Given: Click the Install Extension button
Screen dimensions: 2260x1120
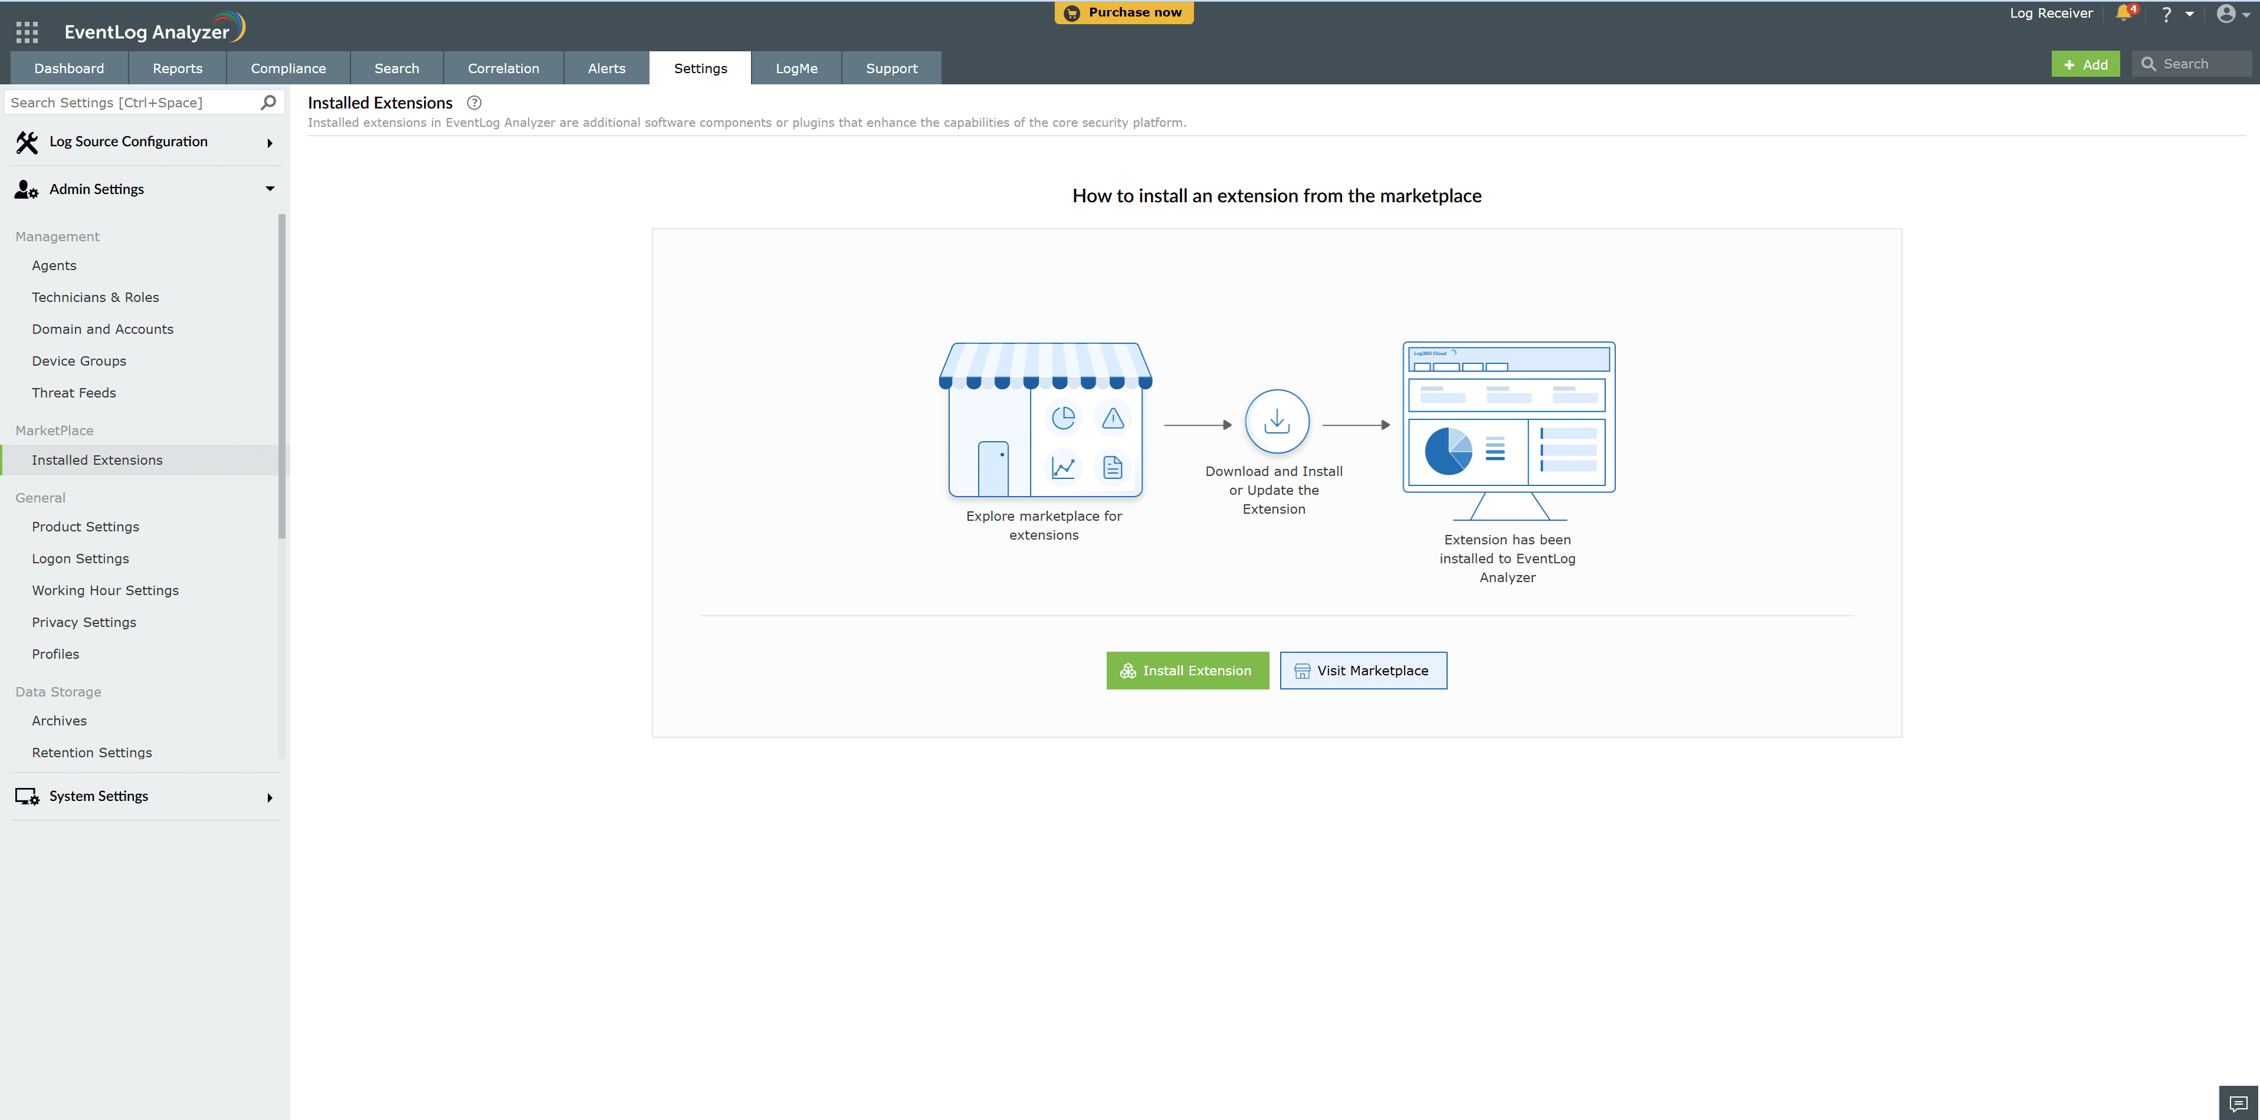Looking at the screenshot, I should click(x=1187, y=671).
